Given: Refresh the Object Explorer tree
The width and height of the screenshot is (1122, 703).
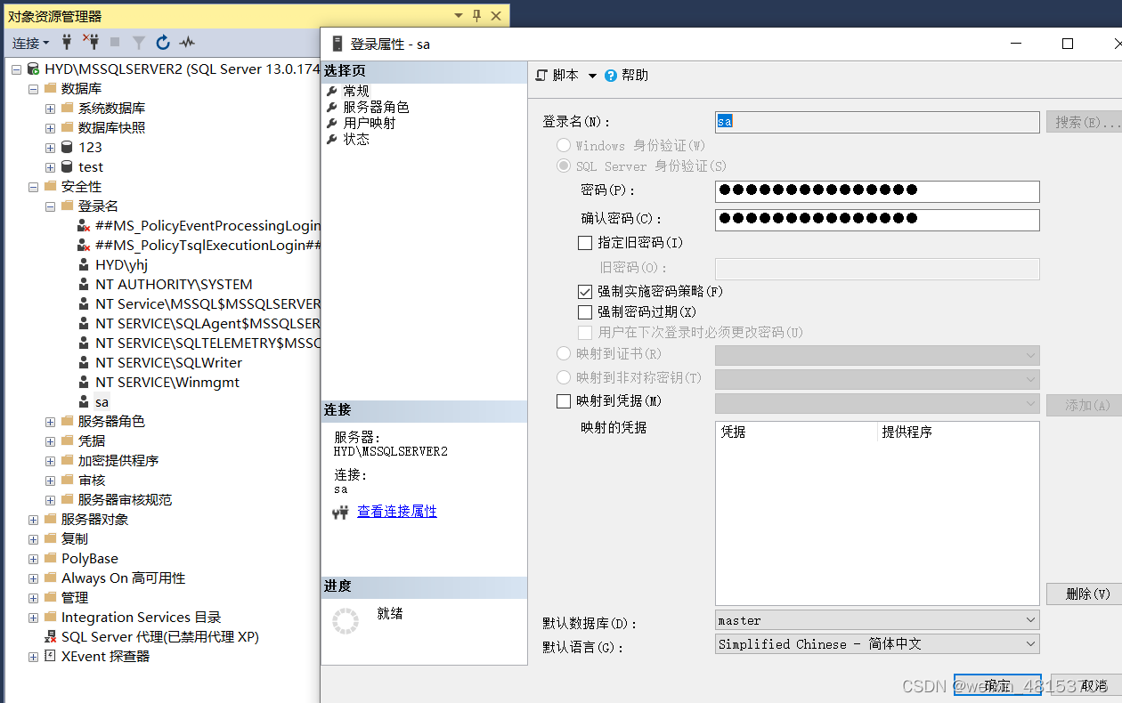Looking at the screenshot, I should tap(163, 42).
